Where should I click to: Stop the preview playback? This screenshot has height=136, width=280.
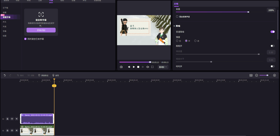(138, 67)
